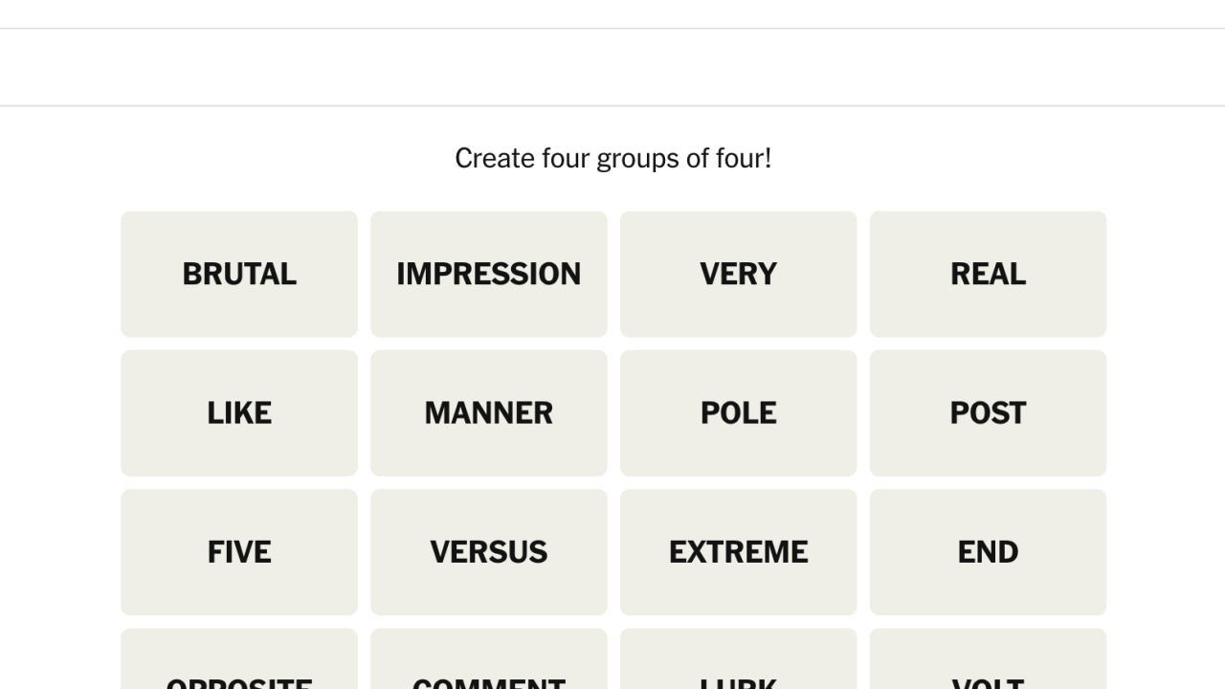Select the END word card
Viewport: 1225px width, 689px height.
(988, 551)
